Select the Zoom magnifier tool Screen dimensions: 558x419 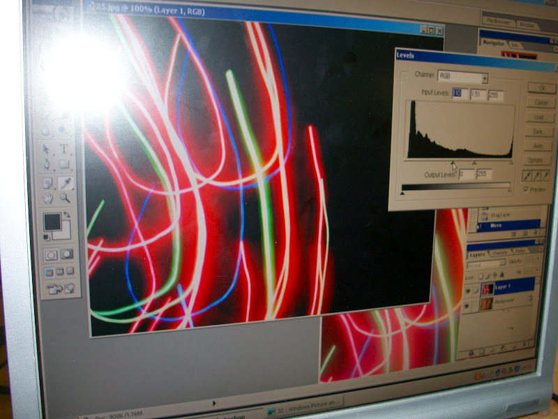point(65,198)
